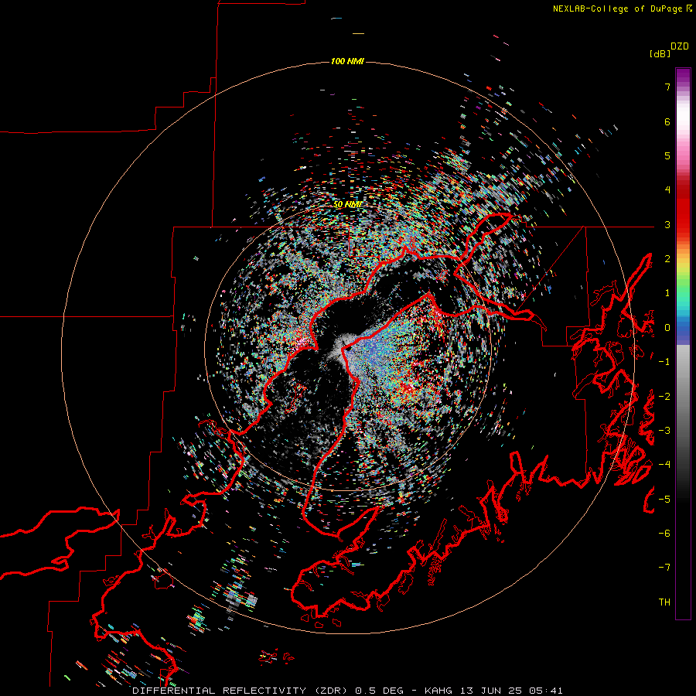Click the [dB] units label
Image resolution: width=696 pixels, height=696 pixels.
(660, 53)
